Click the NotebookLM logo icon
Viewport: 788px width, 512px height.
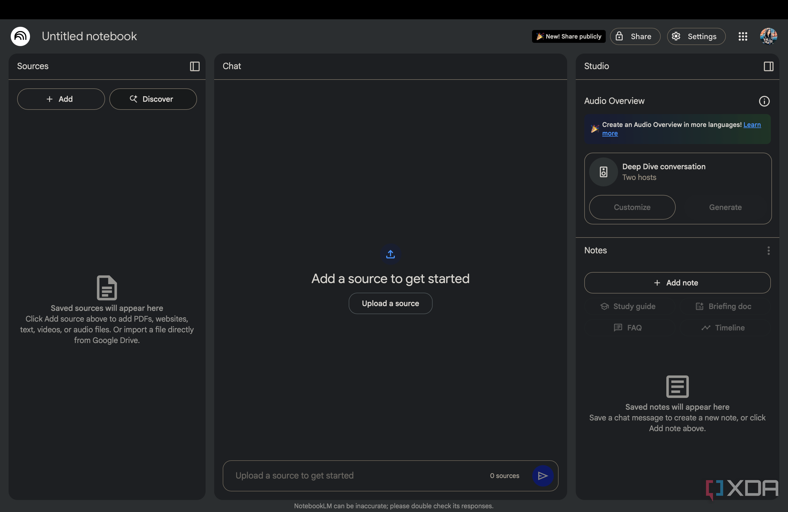20,36
